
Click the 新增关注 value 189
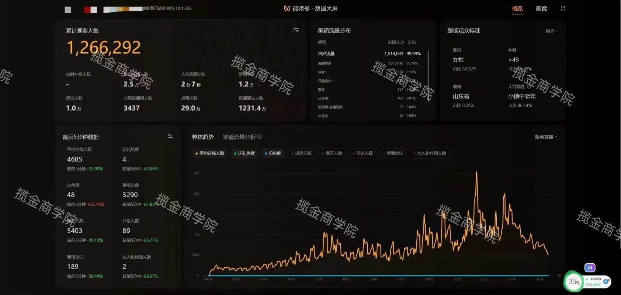73,267
